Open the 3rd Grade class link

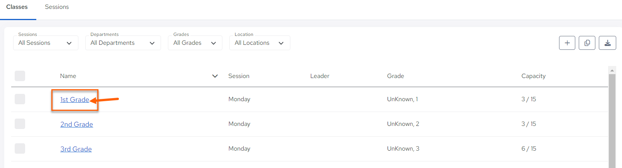pyautogui.click(x=76, y=149)
